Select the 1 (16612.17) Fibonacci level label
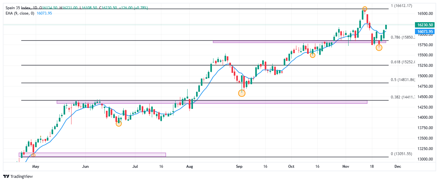 401,6
